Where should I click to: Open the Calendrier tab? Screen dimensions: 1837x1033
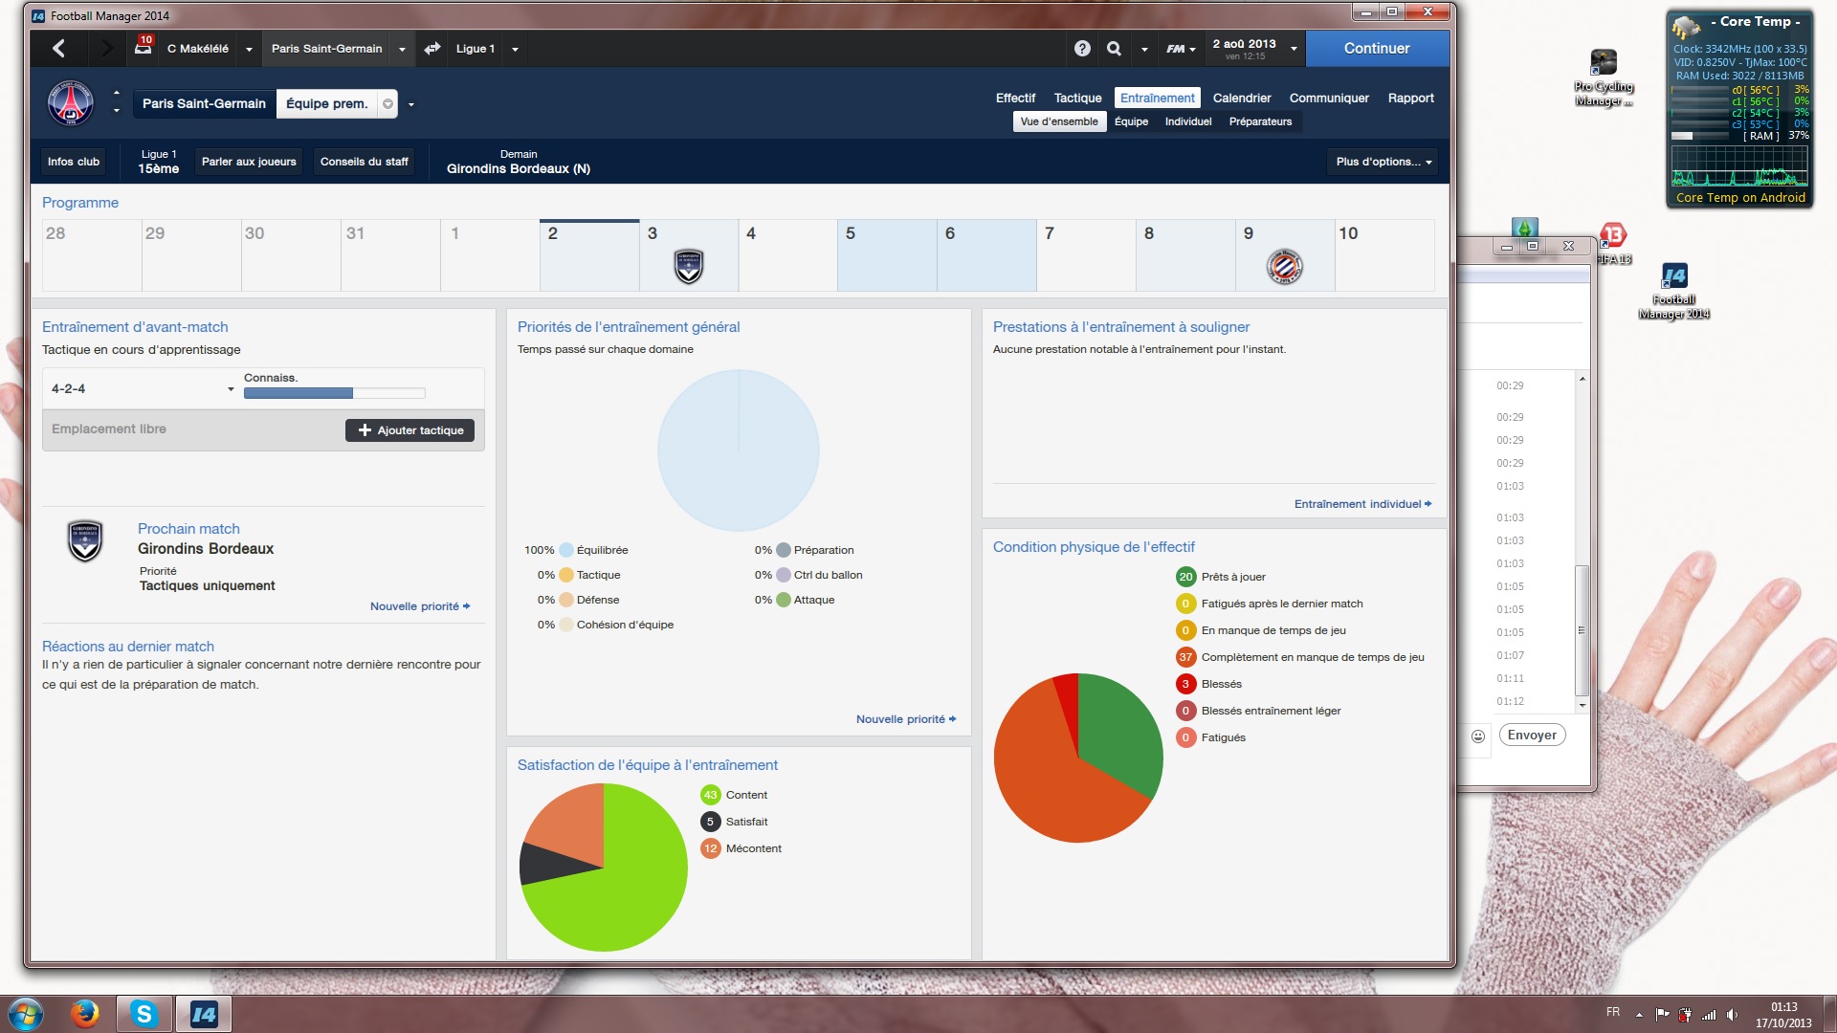(x=1242, y=98)
